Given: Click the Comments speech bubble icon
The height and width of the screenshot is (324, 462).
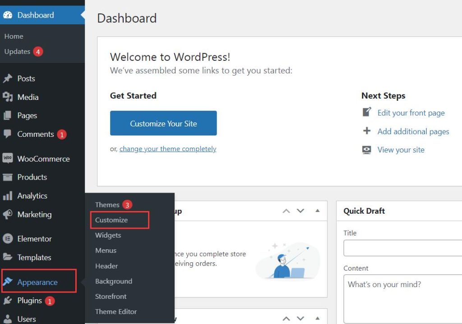Looking at the screenshot, I should [8, 134].
